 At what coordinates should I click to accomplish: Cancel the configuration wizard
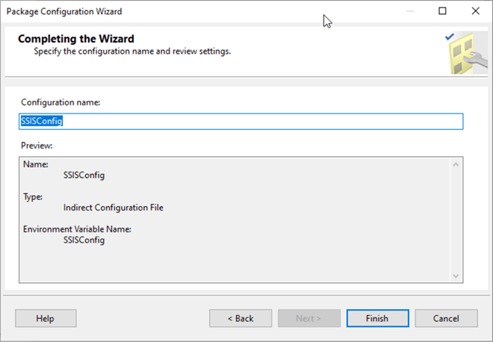(446, 318)
